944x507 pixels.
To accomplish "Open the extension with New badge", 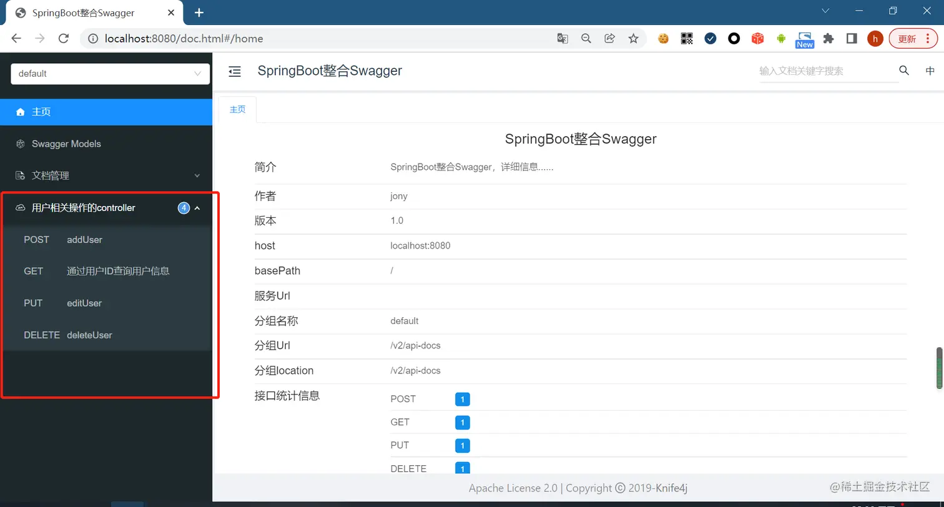I will 805,40.
